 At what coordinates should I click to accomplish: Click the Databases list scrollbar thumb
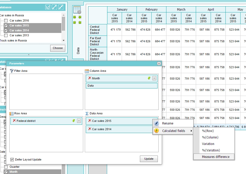click(x=63, y=24)
